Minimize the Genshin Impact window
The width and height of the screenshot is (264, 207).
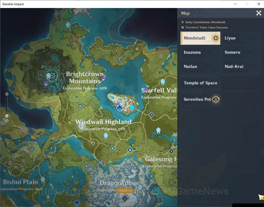tap(235, 4)
